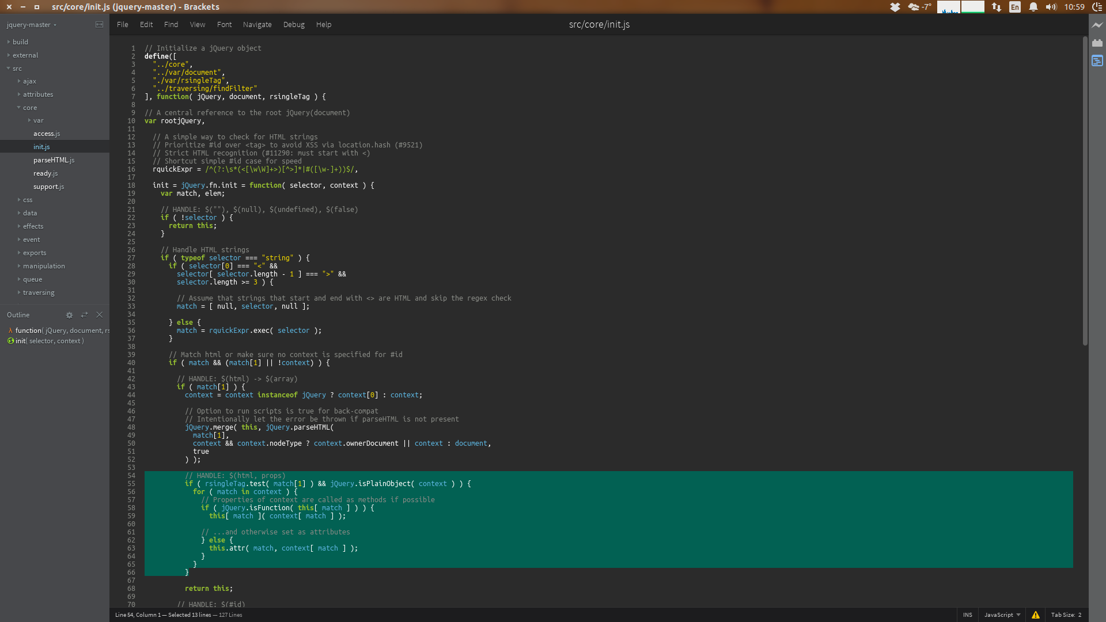Screen dimensions: 1106x622
Task: Toggle INS insert mode indicator
Action: (x=967, y=615)
